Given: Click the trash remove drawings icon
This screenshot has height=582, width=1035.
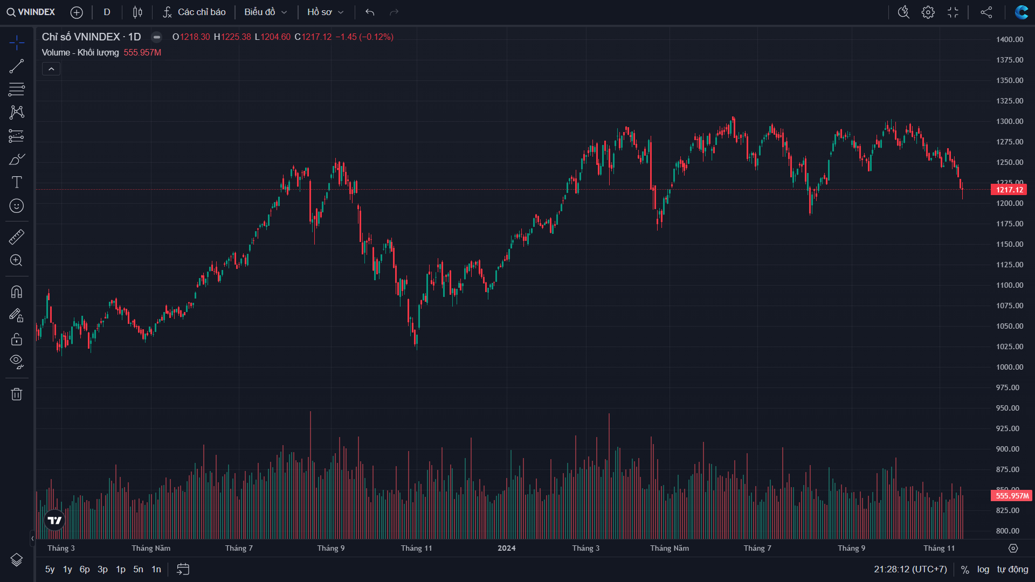Looking at the screenshot, I should [17, 394].
